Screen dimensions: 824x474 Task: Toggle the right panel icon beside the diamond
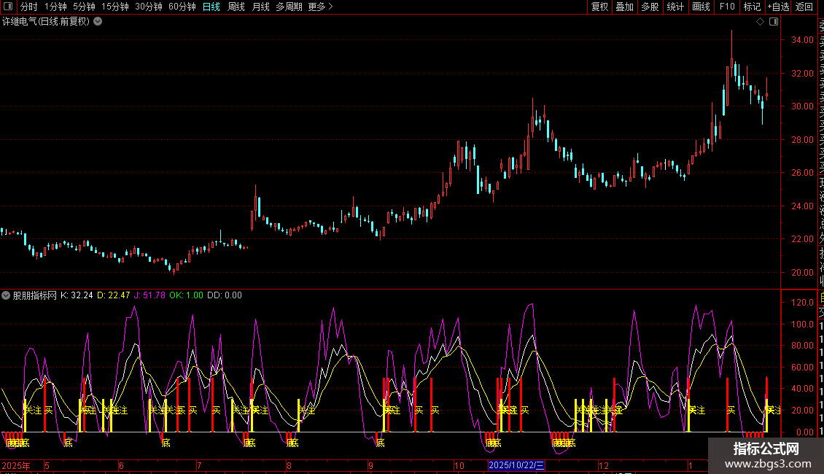point(773,22)
